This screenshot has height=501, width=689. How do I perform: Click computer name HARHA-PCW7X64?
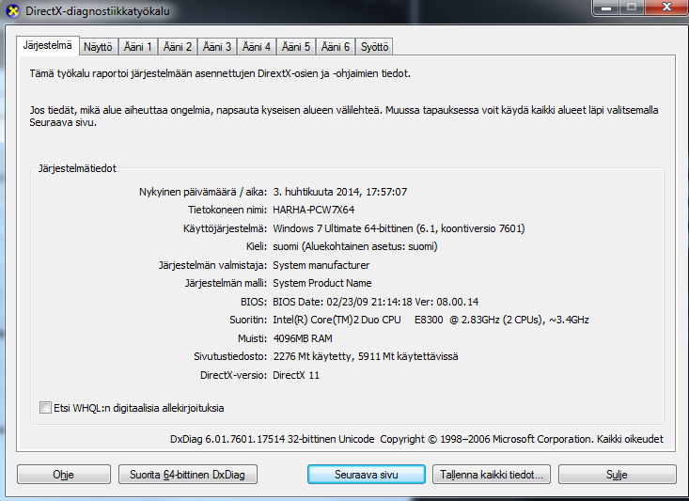click(314, 210)
